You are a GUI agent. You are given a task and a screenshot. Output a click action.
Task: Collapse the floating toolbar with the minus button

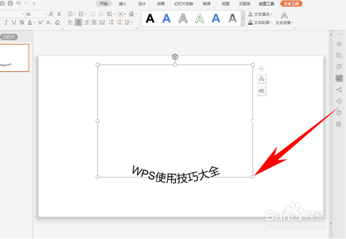[x=261, y=69]
